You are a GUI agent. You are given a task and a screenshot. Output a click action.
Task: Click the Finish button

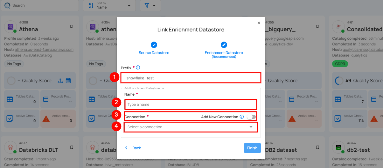(252, 148)
